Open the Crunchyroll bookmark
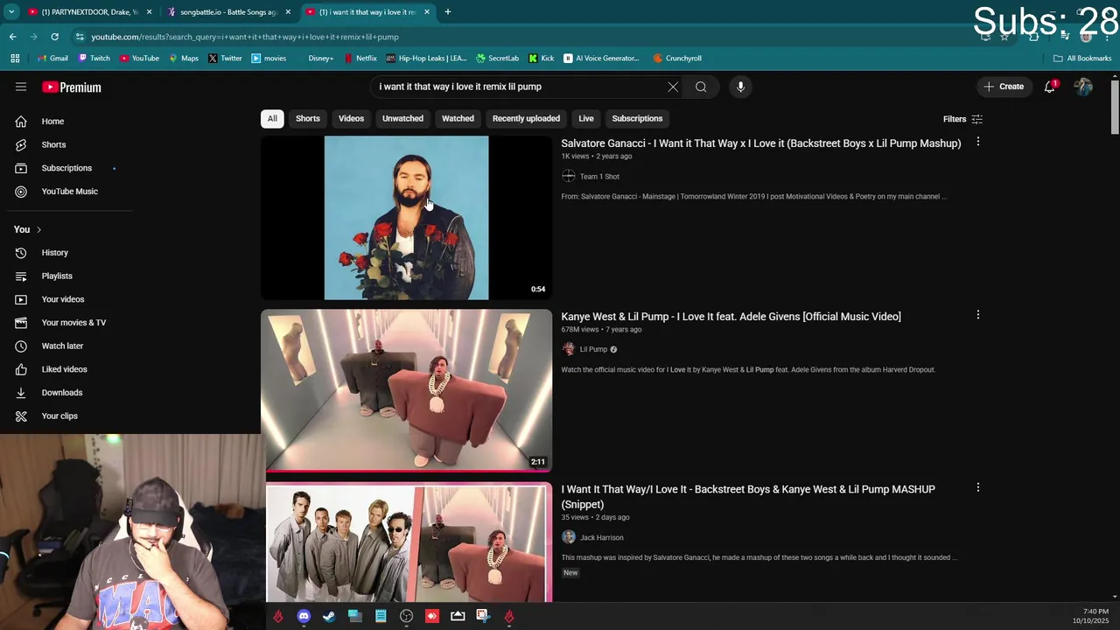This screenshot has width=1120, height=630. (x=677, y=59)
